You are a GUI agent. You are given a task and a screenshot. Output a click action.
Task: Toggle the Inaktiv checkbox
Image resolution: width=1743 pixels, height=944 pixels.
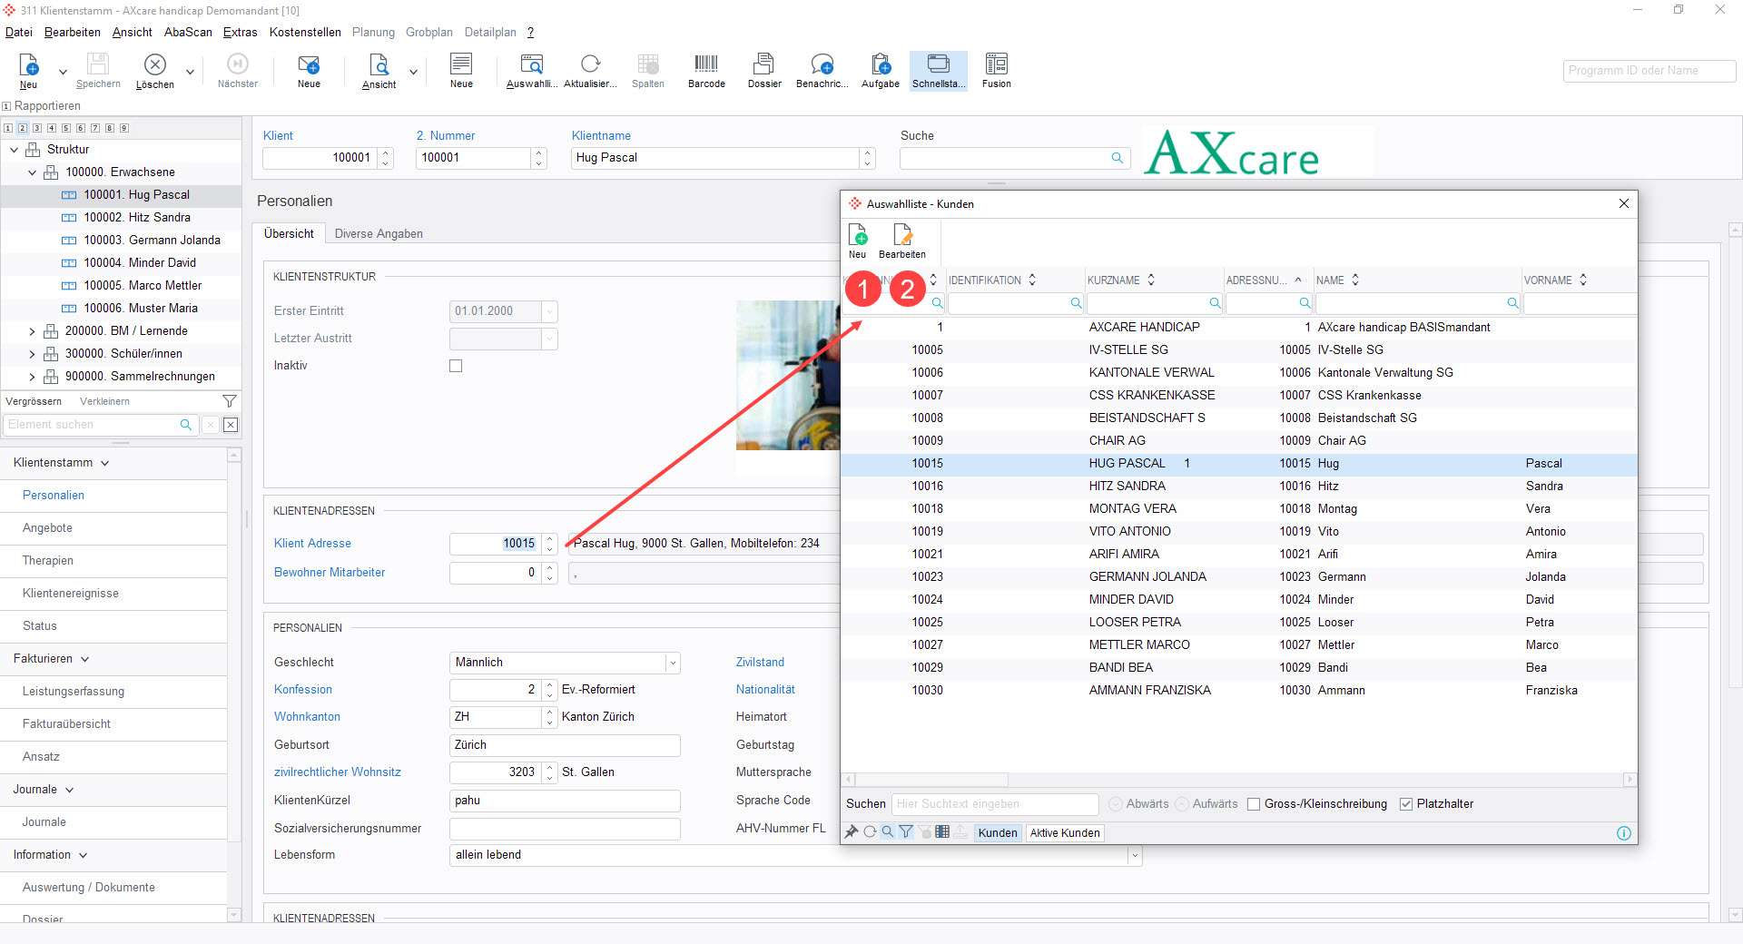click(456, 366)
